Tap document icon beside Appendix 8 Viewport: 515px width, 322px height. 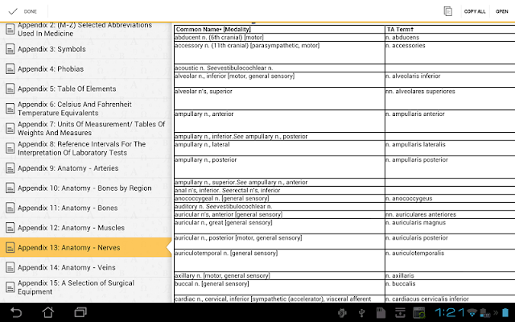coord(10,148)
